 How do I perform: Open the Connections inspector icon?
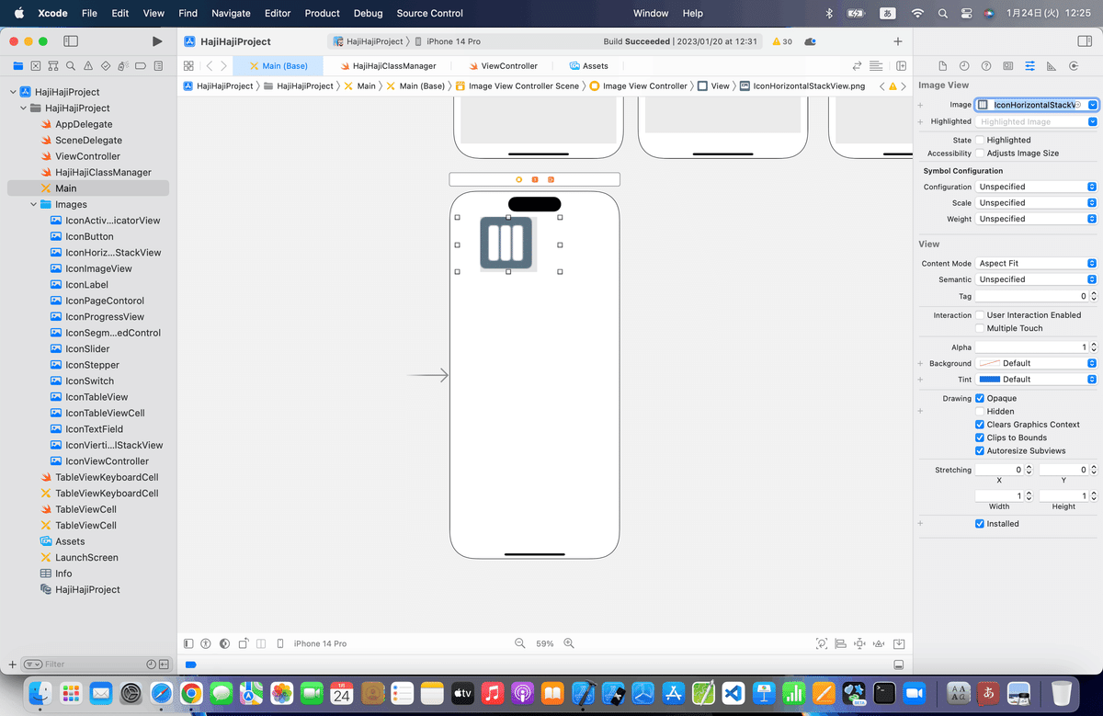[1074, 66]
